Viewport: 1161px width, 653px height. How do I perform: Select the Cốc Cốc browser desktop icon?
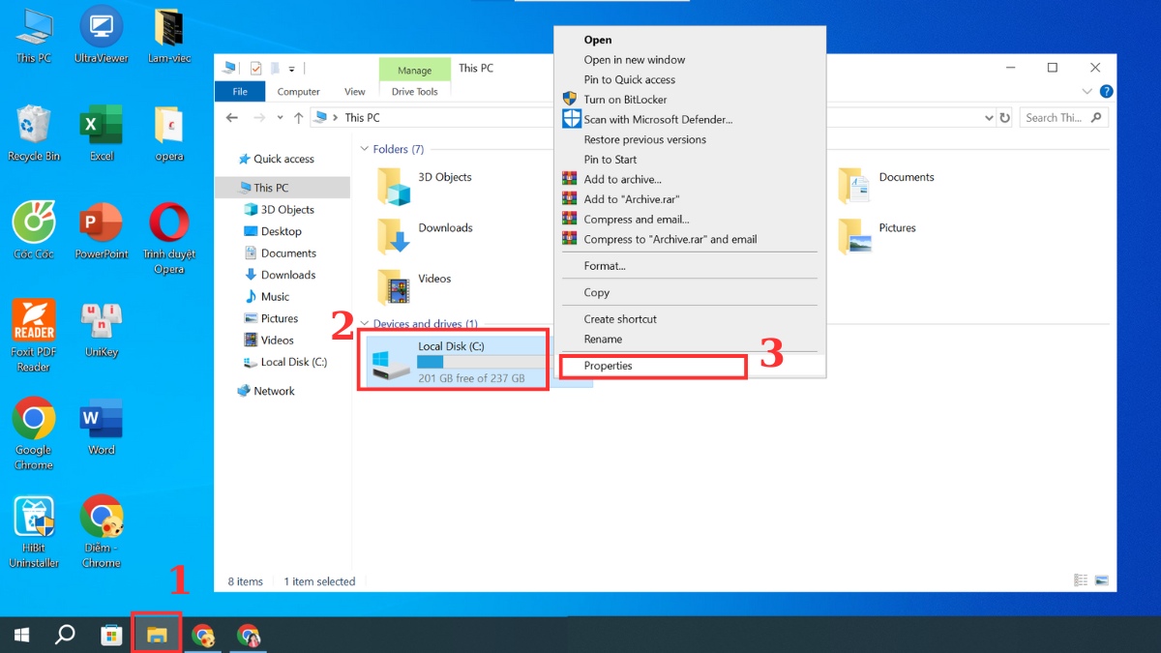pyautogui.click(x=34, y=230)
